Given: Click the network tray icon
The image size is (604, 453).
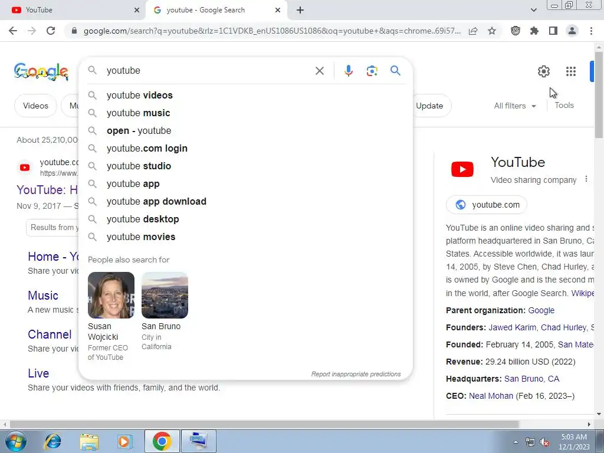Looking at the screenshot, I should pos(530,442).
